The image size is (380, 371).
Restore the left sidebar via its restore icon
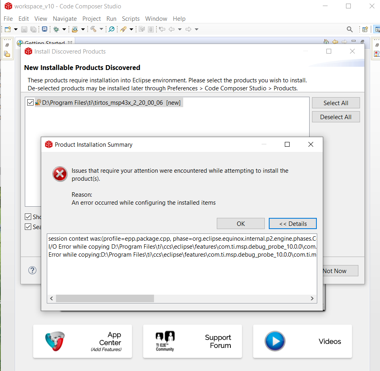coord(7,45)
